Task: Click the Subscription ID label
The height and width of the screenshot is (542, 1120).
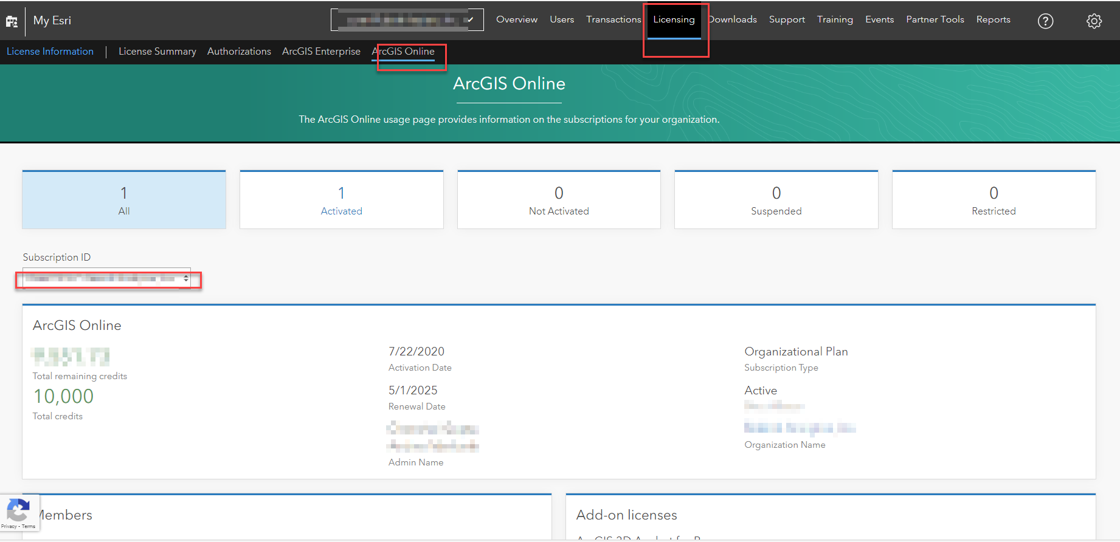Action: click(57, 258)
